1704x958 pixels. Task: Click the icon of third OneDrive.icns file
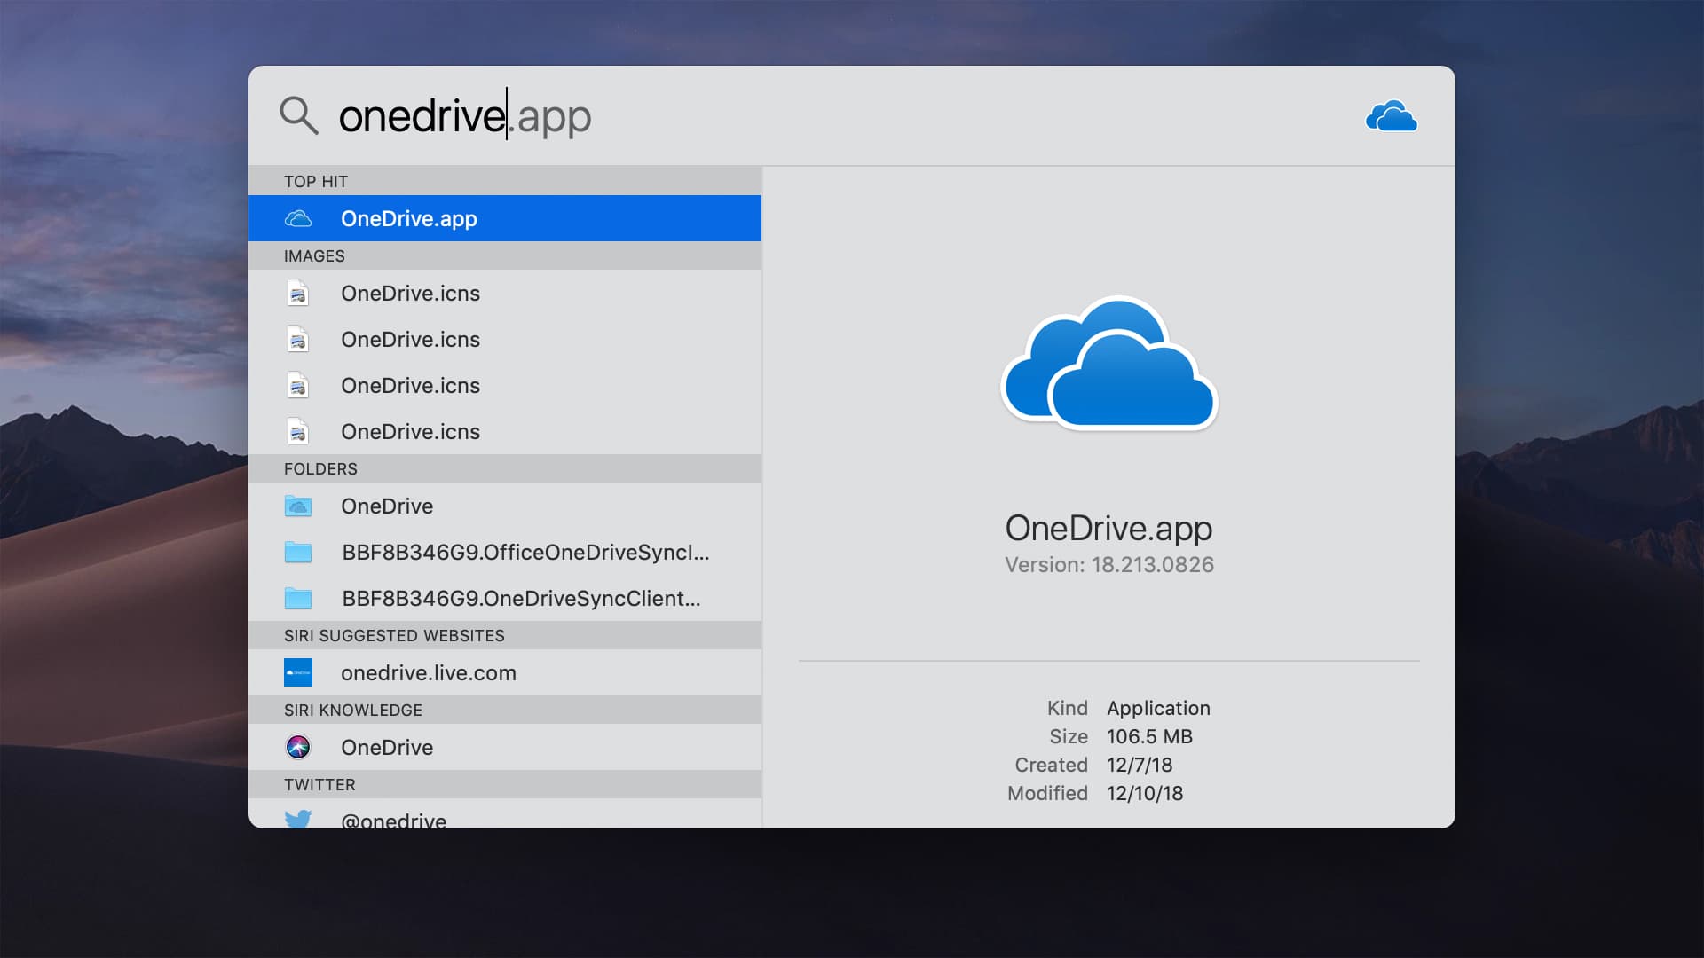[298, 386]
